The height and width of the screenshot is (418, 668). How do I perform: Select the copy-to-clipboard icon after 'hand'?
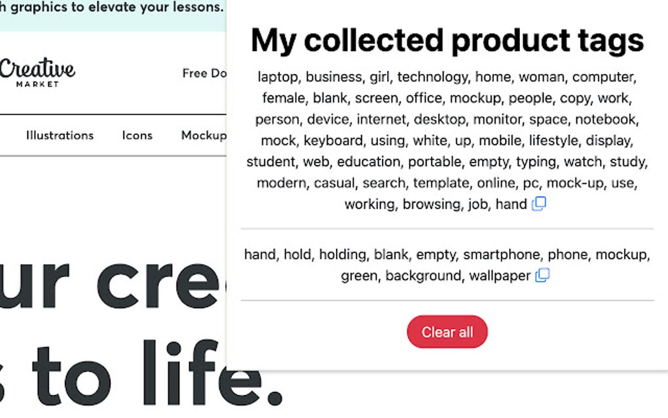[539, 204]
